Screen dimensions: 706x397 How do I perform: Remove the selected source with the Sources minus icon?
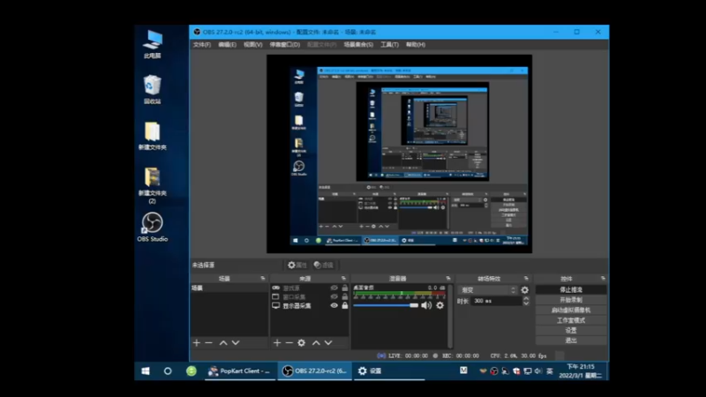(x=289, y=343)
